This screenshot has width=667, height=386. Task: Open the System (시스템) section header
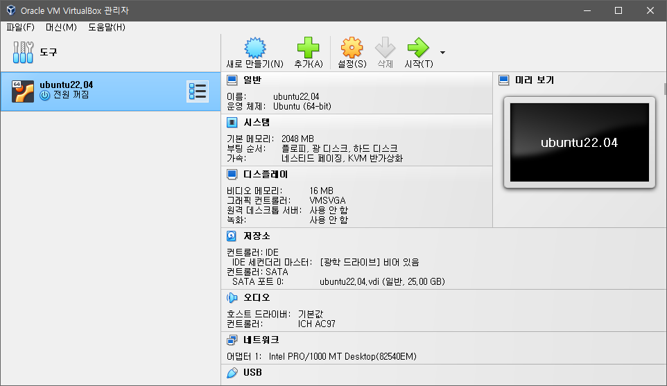coord(257,123)
